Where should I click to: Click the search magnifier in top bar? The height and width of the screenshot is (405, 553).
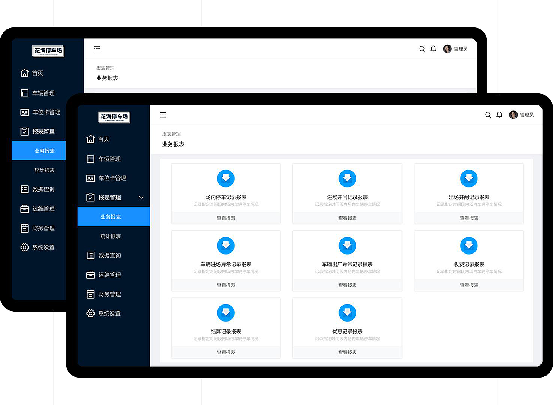(x=488, y=115)
